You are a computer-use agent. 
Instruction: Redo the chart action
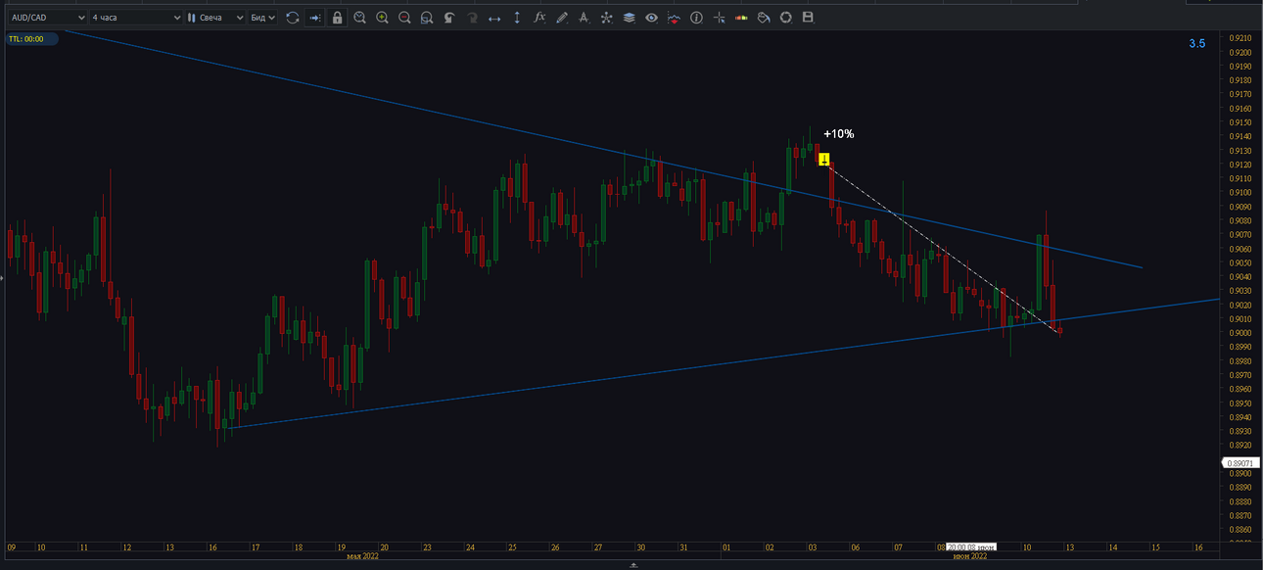(472, 18)
